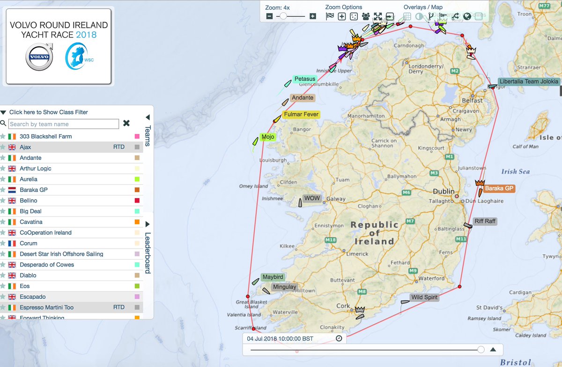Image resolution: width=562 pixels, height=367 pixels.
Task: Click the Petasus map label
Action: coord(304,79)
